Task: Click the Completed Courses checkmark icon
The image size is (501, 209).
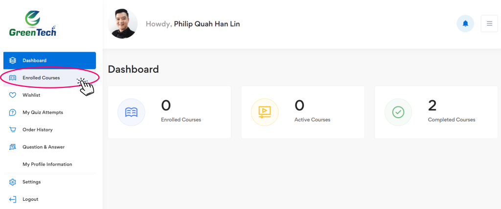Action: (398, 112)
